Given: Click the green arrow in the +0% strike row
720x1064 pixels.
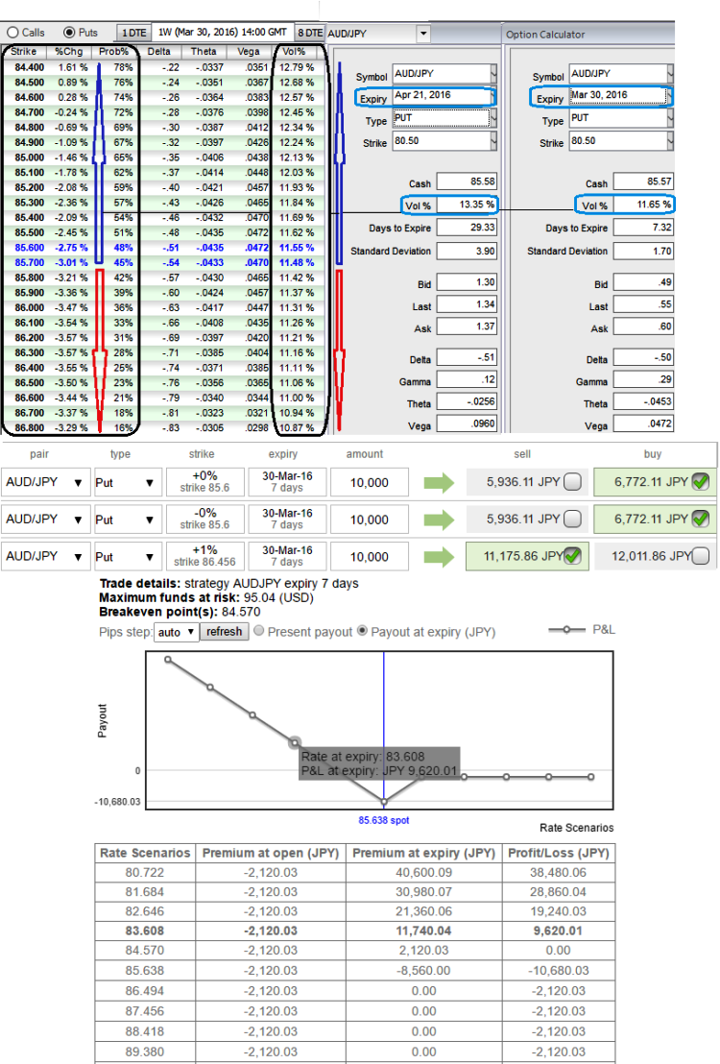Looking at the screenshot, I should pos(439,483).
